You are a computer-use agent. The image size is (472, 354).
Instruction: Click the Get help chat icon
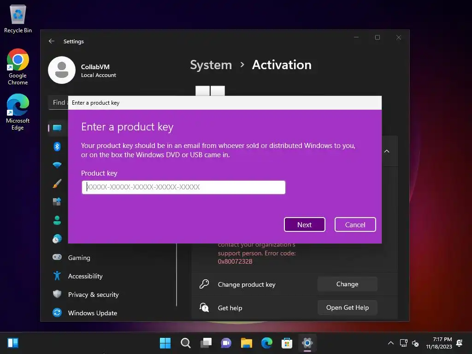tap(204, 307)
